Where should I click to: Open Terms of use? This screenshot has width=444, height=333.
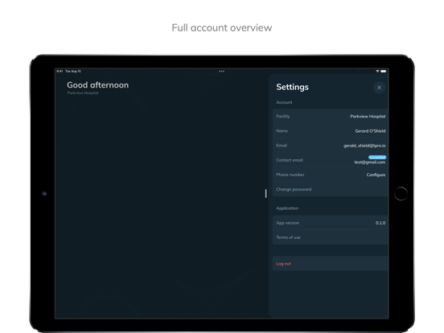(x=330, y=237)
